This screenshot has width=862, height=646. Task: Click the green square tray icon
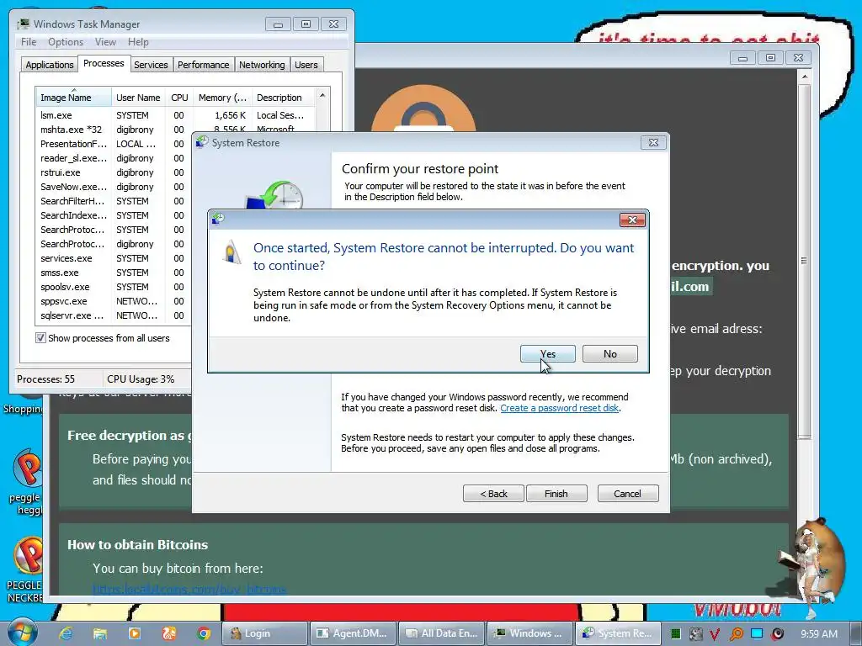click(676, 633)
